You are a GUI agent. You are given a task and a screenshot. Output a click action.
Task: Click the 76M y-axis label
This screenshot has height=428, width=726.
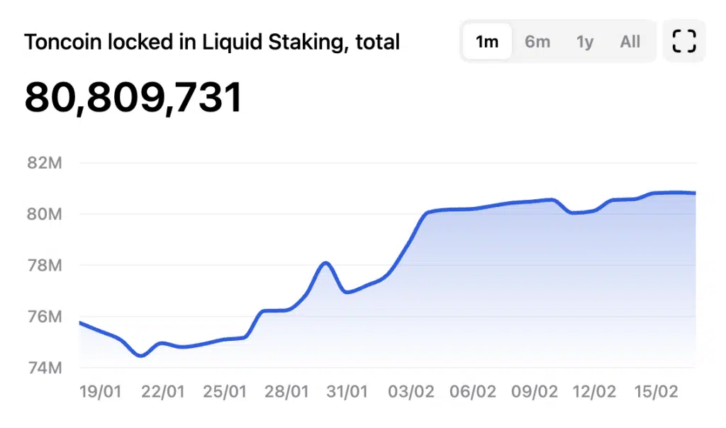pyautogui.click(x=45, y=317)
